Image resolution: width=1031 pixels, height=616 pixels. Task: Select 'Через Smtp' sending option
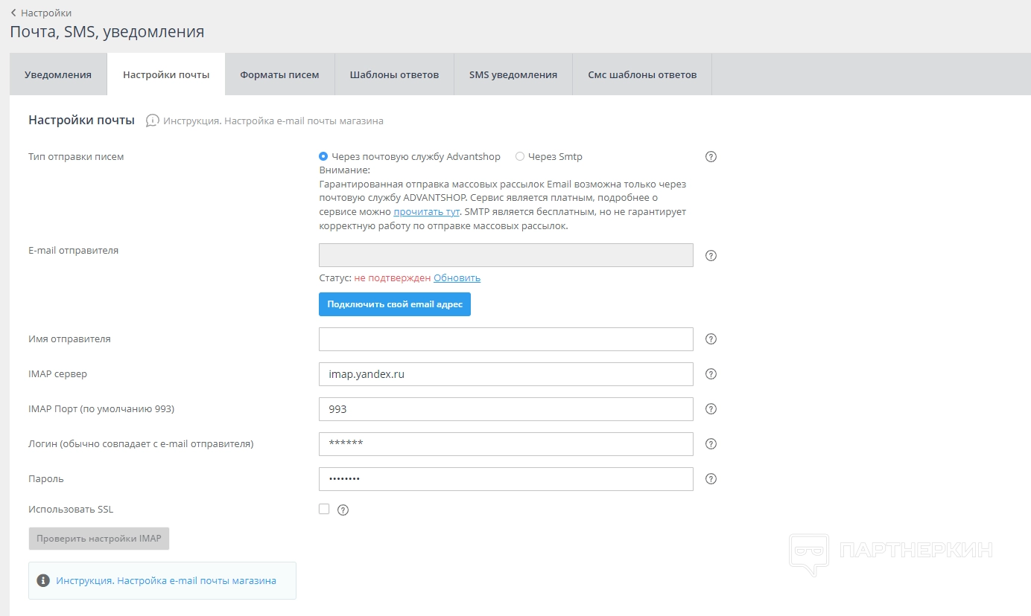point(520,157)
